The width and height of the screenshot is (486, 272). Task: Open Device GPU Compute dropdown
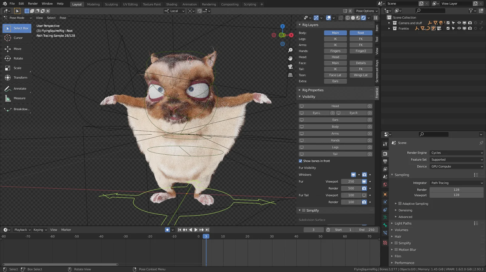[x=457, y=166]
